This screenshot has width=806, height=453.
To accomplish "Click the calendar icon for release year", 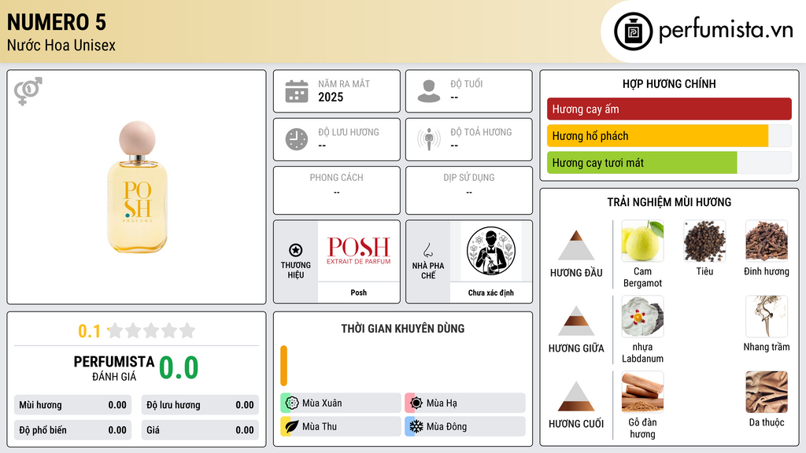I will 297,91.
